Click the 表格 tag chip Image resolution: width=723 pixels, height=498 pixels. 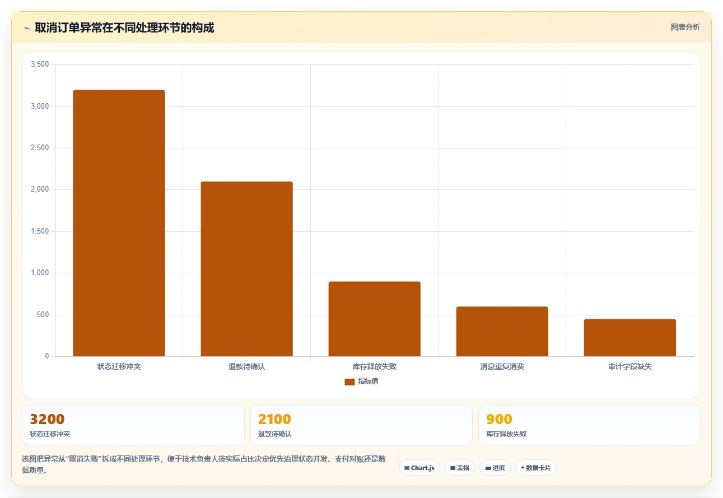460,468
